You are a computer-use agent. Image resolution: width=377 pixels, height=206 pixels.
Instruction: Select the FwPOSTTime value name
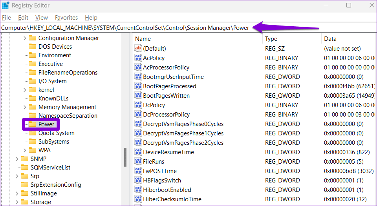click(160, 171)
